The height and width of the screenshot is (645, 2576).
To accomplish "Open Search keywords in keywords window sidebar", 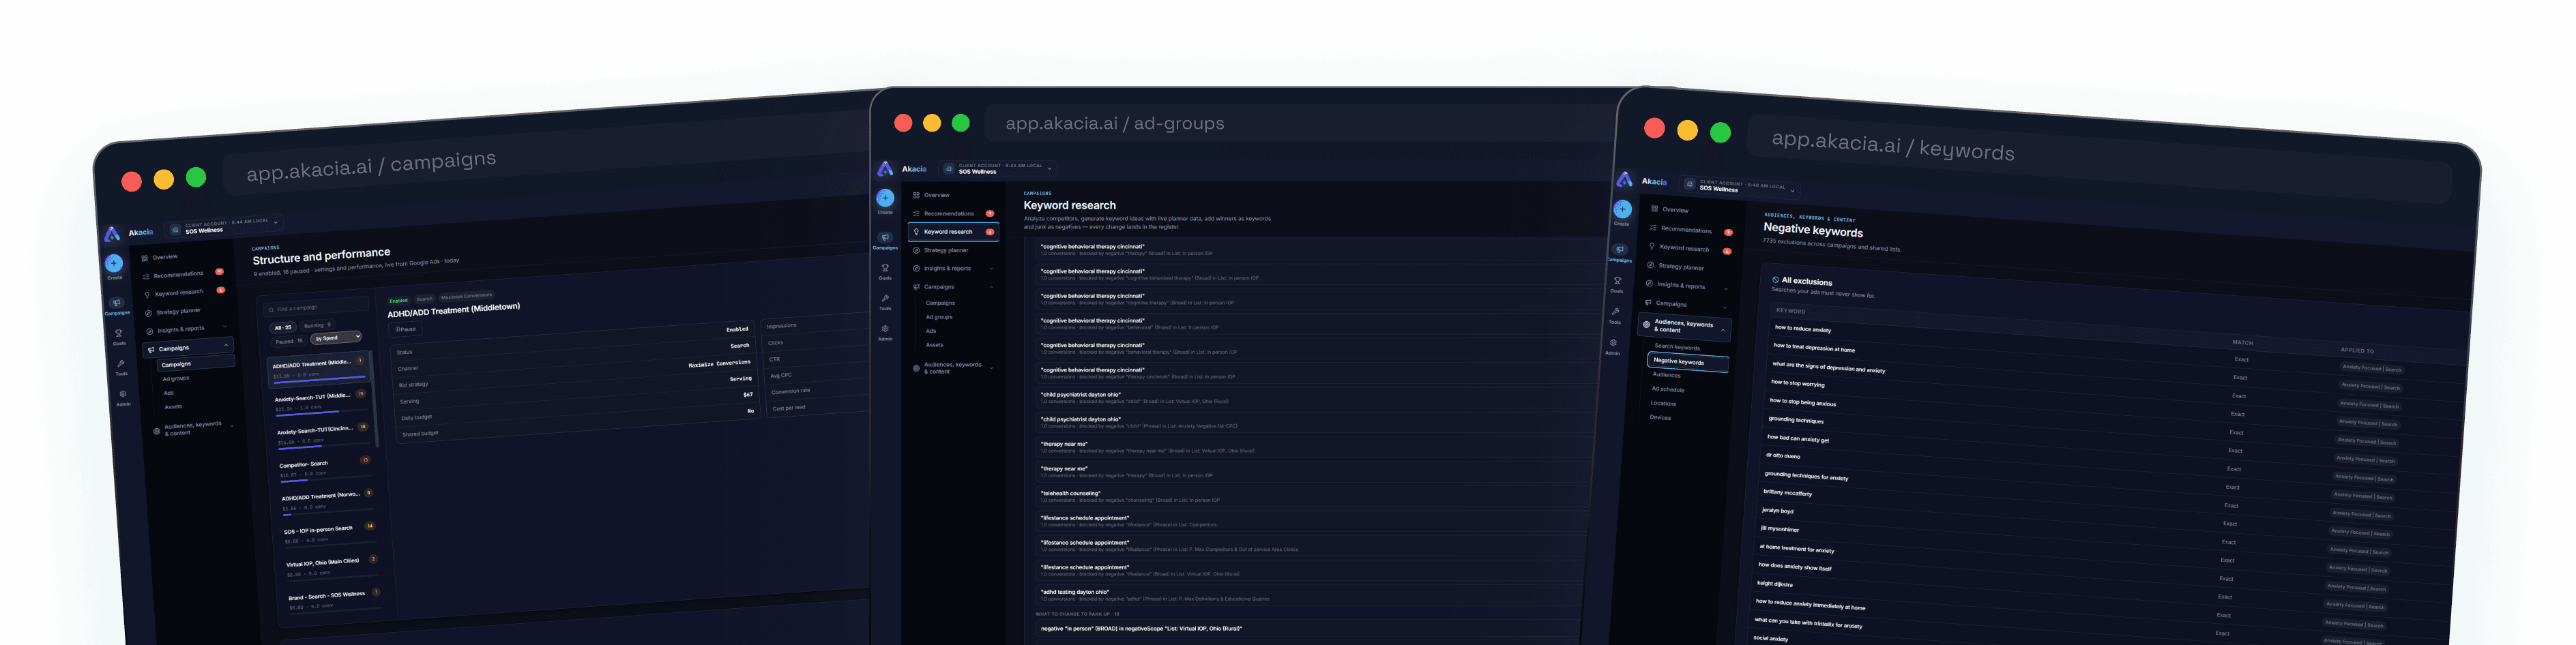I will [1677, 347].
